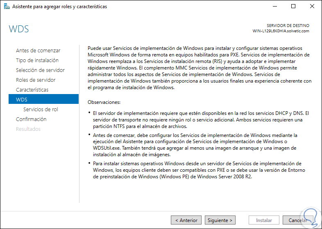Cancel the wizard with 'Cancelar'
The image size is (322, 229).
pos(298,220)
